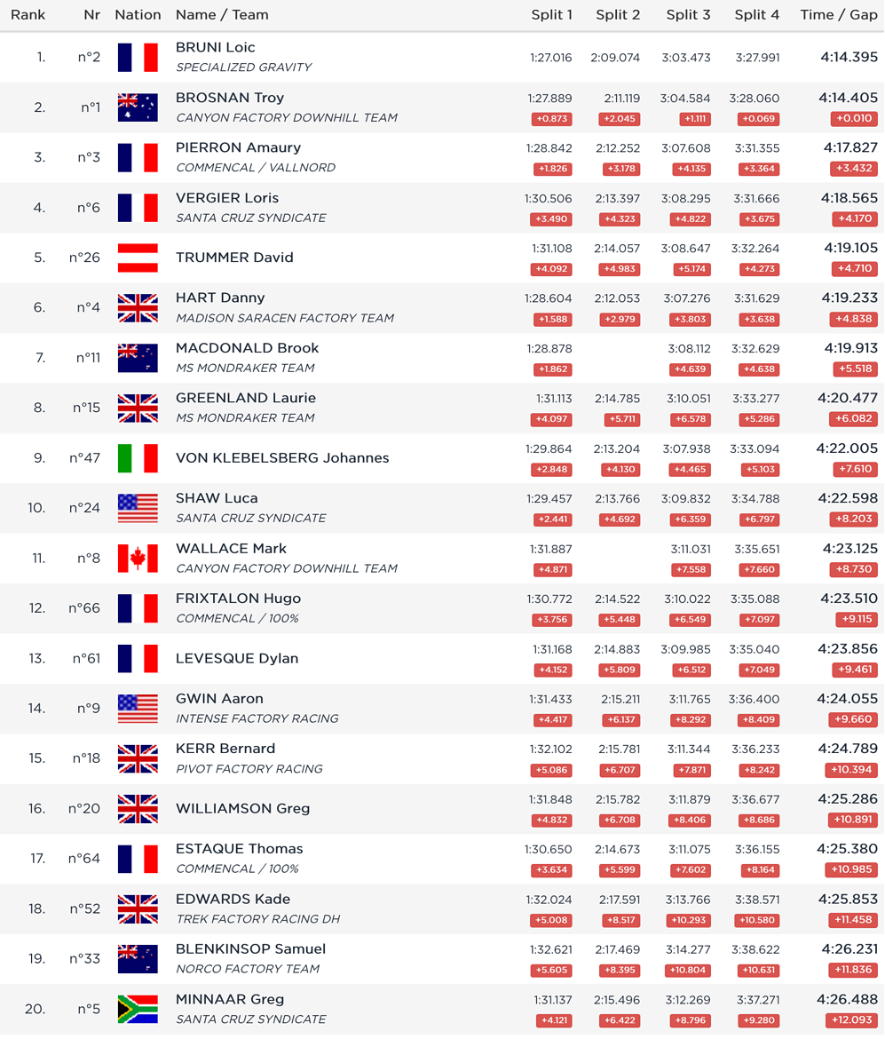Image resolution: width=885 pixels, height=1039 pixels.
Task: Click the UK flag next to HART Danny
Action: pyautogui.click(x=138, y=308)
